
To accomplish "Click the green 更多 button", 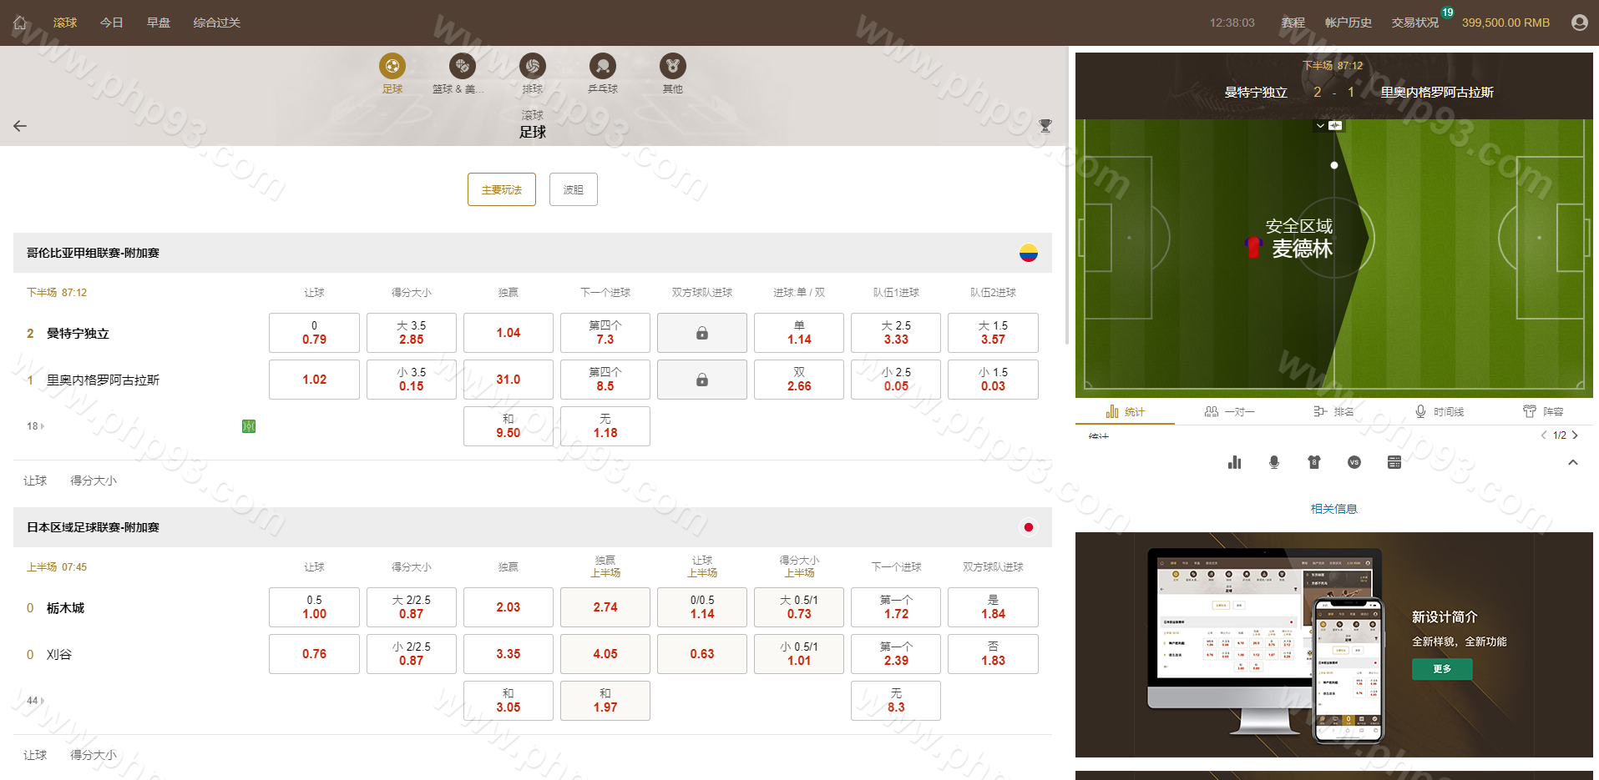I will (1441, 669).
